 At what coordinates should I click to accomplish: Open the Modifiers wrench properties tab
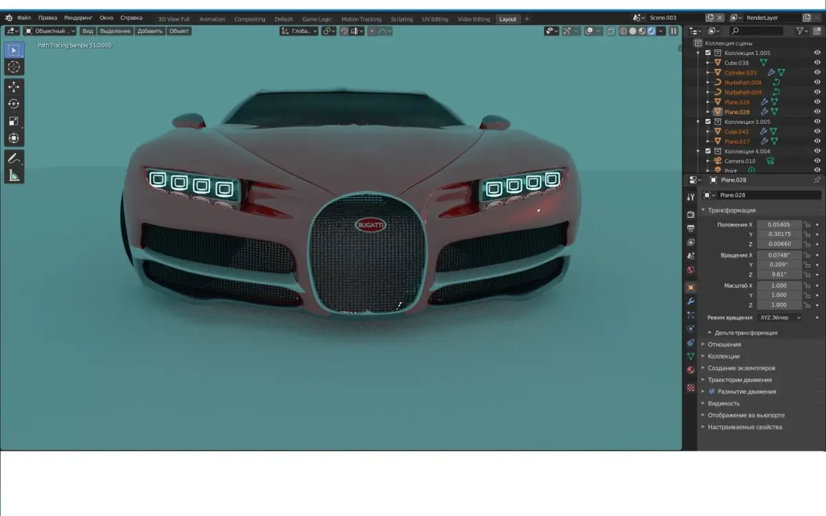[690, 301]
